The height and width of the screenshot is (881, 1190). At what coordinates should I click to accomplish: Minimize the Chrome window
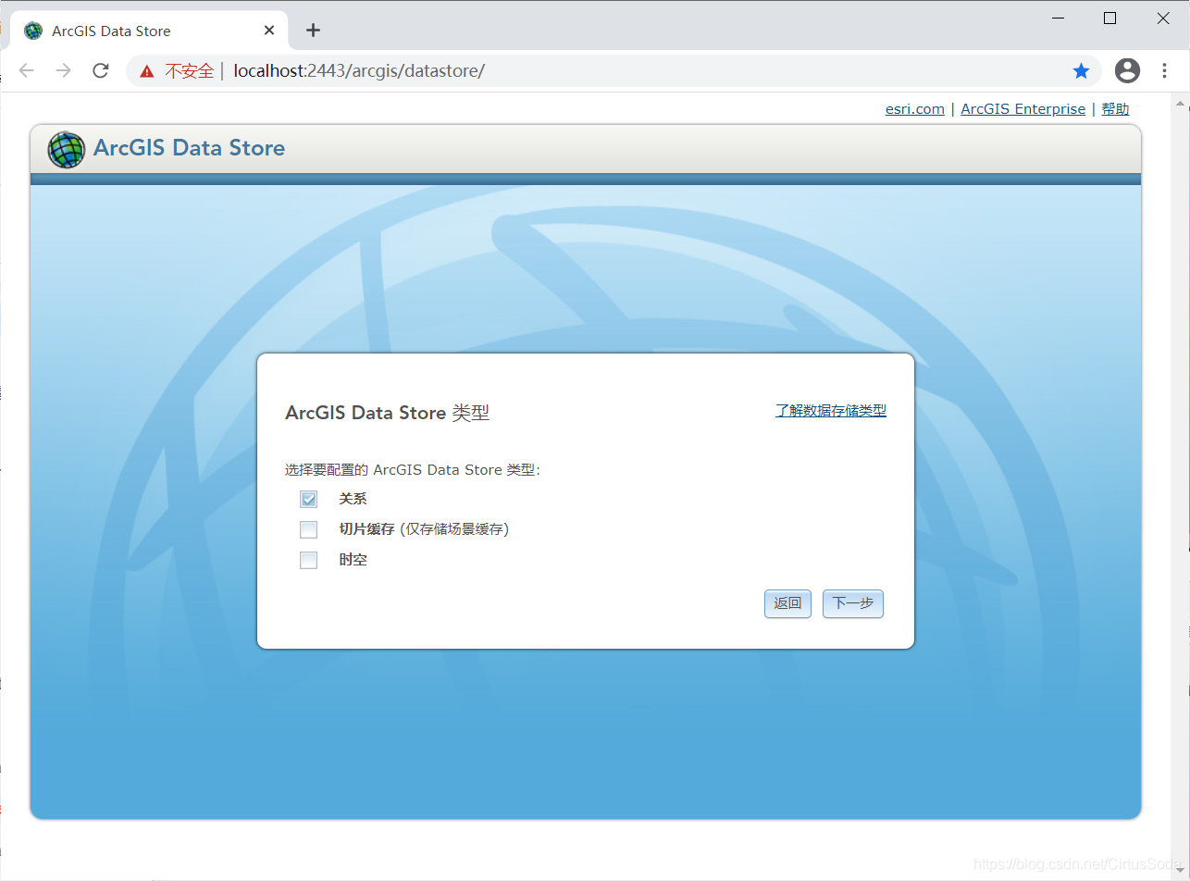click(1057, 18)
